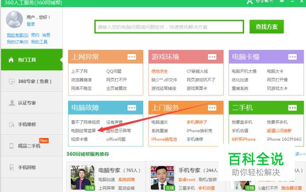Click the 登录 link under greeting
The image size is (306, 192).
click(x=31, y=24)
